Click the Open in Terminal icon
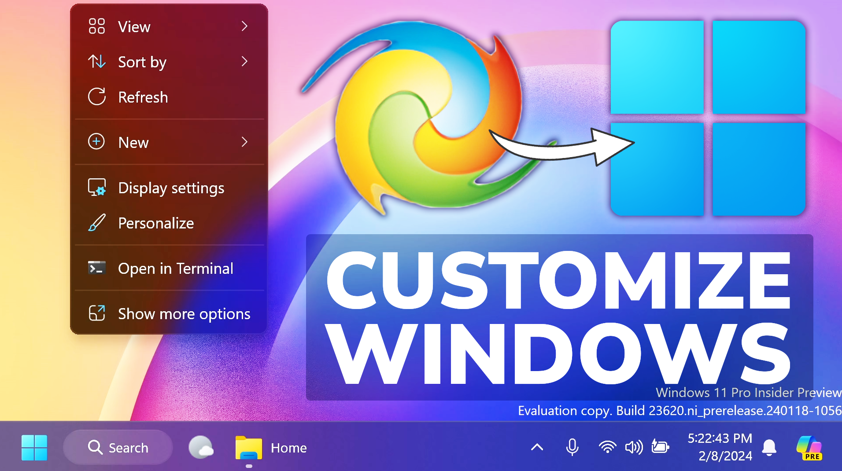Screen dimensions: 842x471 tap(97, 268)
